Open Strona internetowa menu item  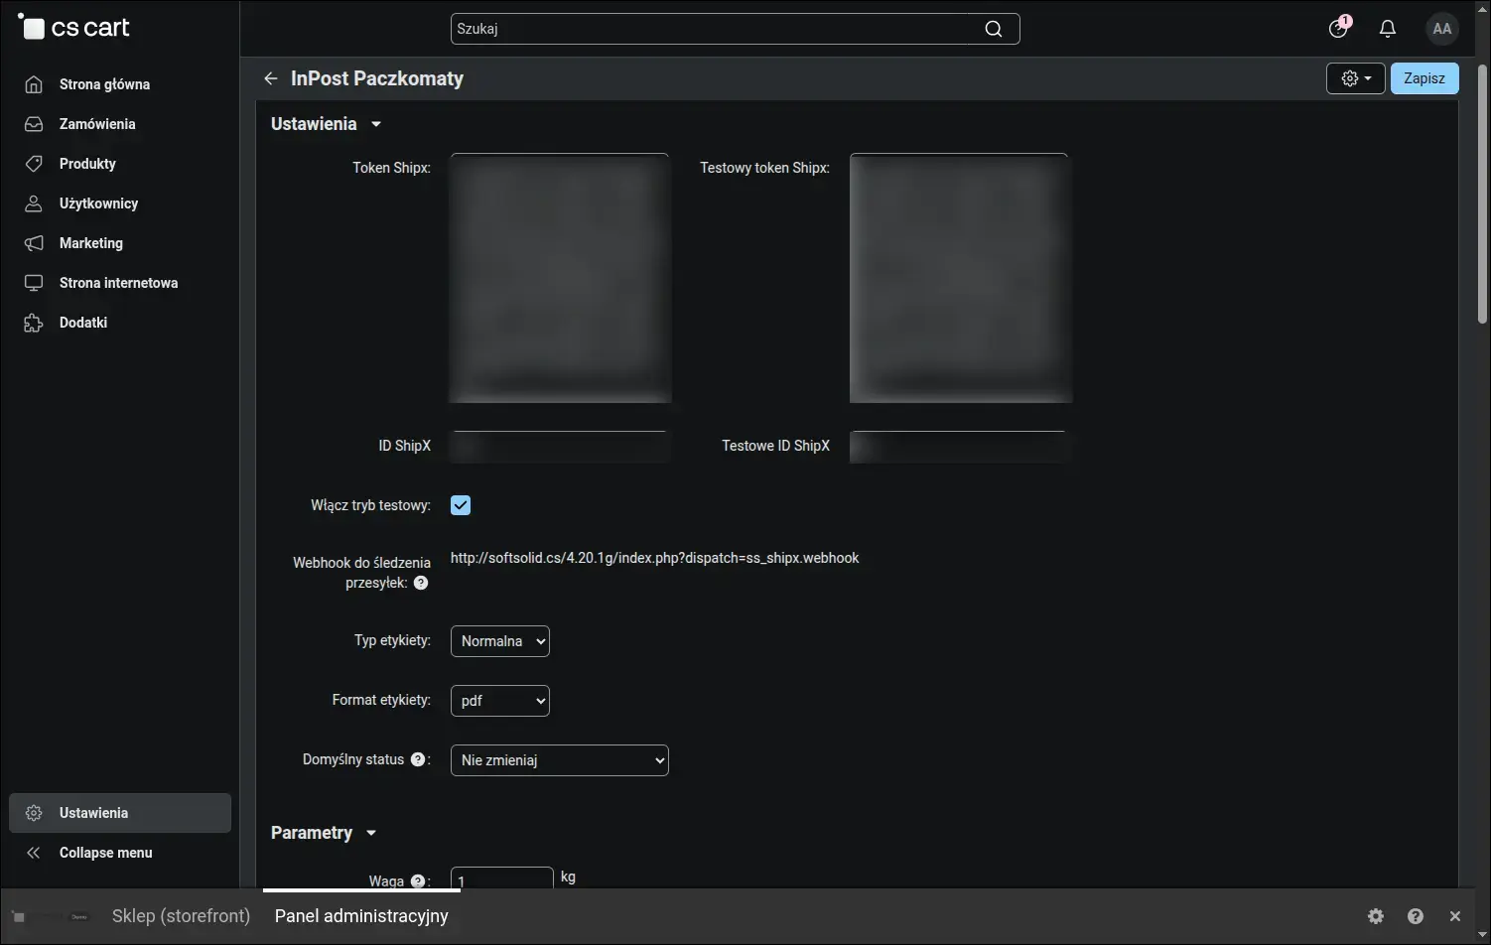tap(120, 283)
